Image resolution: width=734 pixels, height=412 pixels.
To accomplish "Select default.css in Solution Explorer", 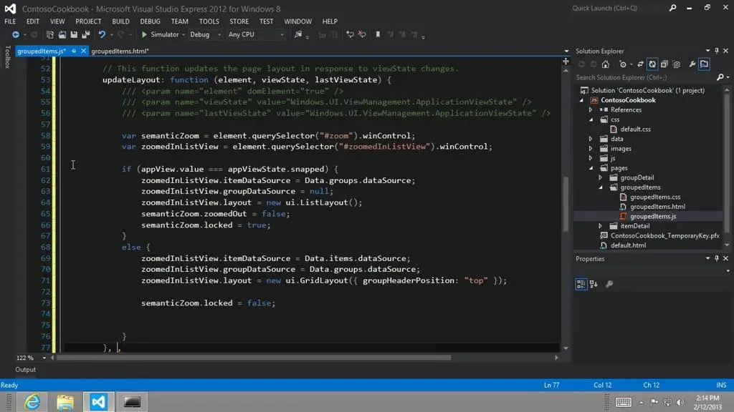I will point(635,129).
